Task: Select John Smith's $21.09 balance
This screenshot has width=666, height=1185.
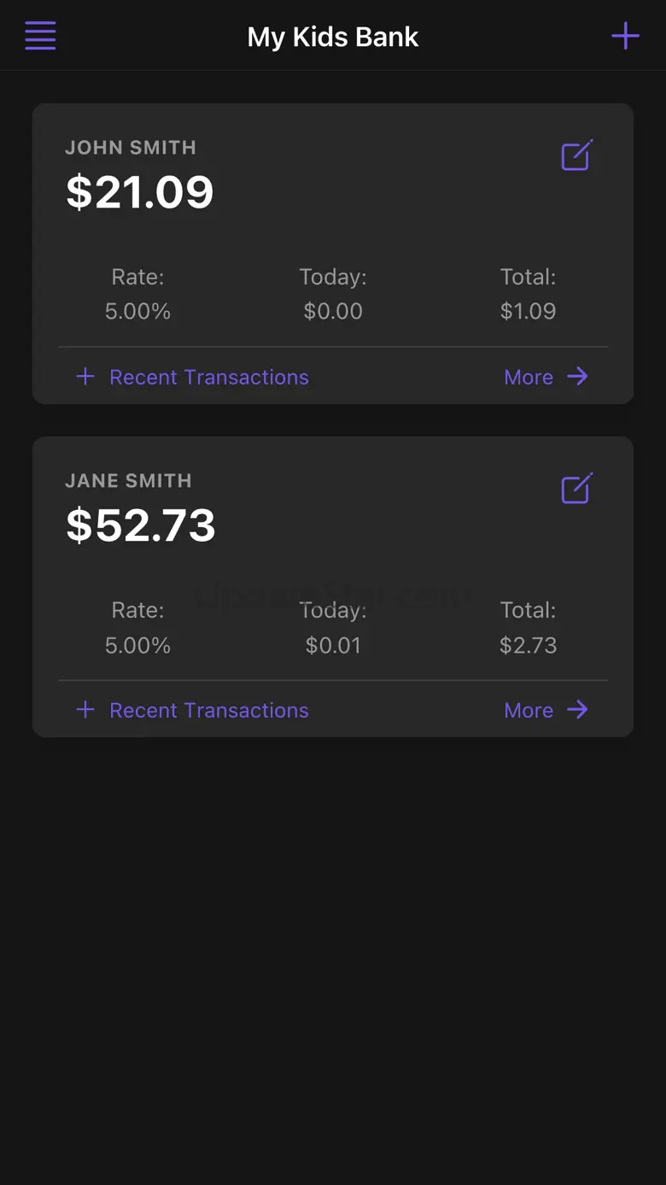Action: coord(140,192)
